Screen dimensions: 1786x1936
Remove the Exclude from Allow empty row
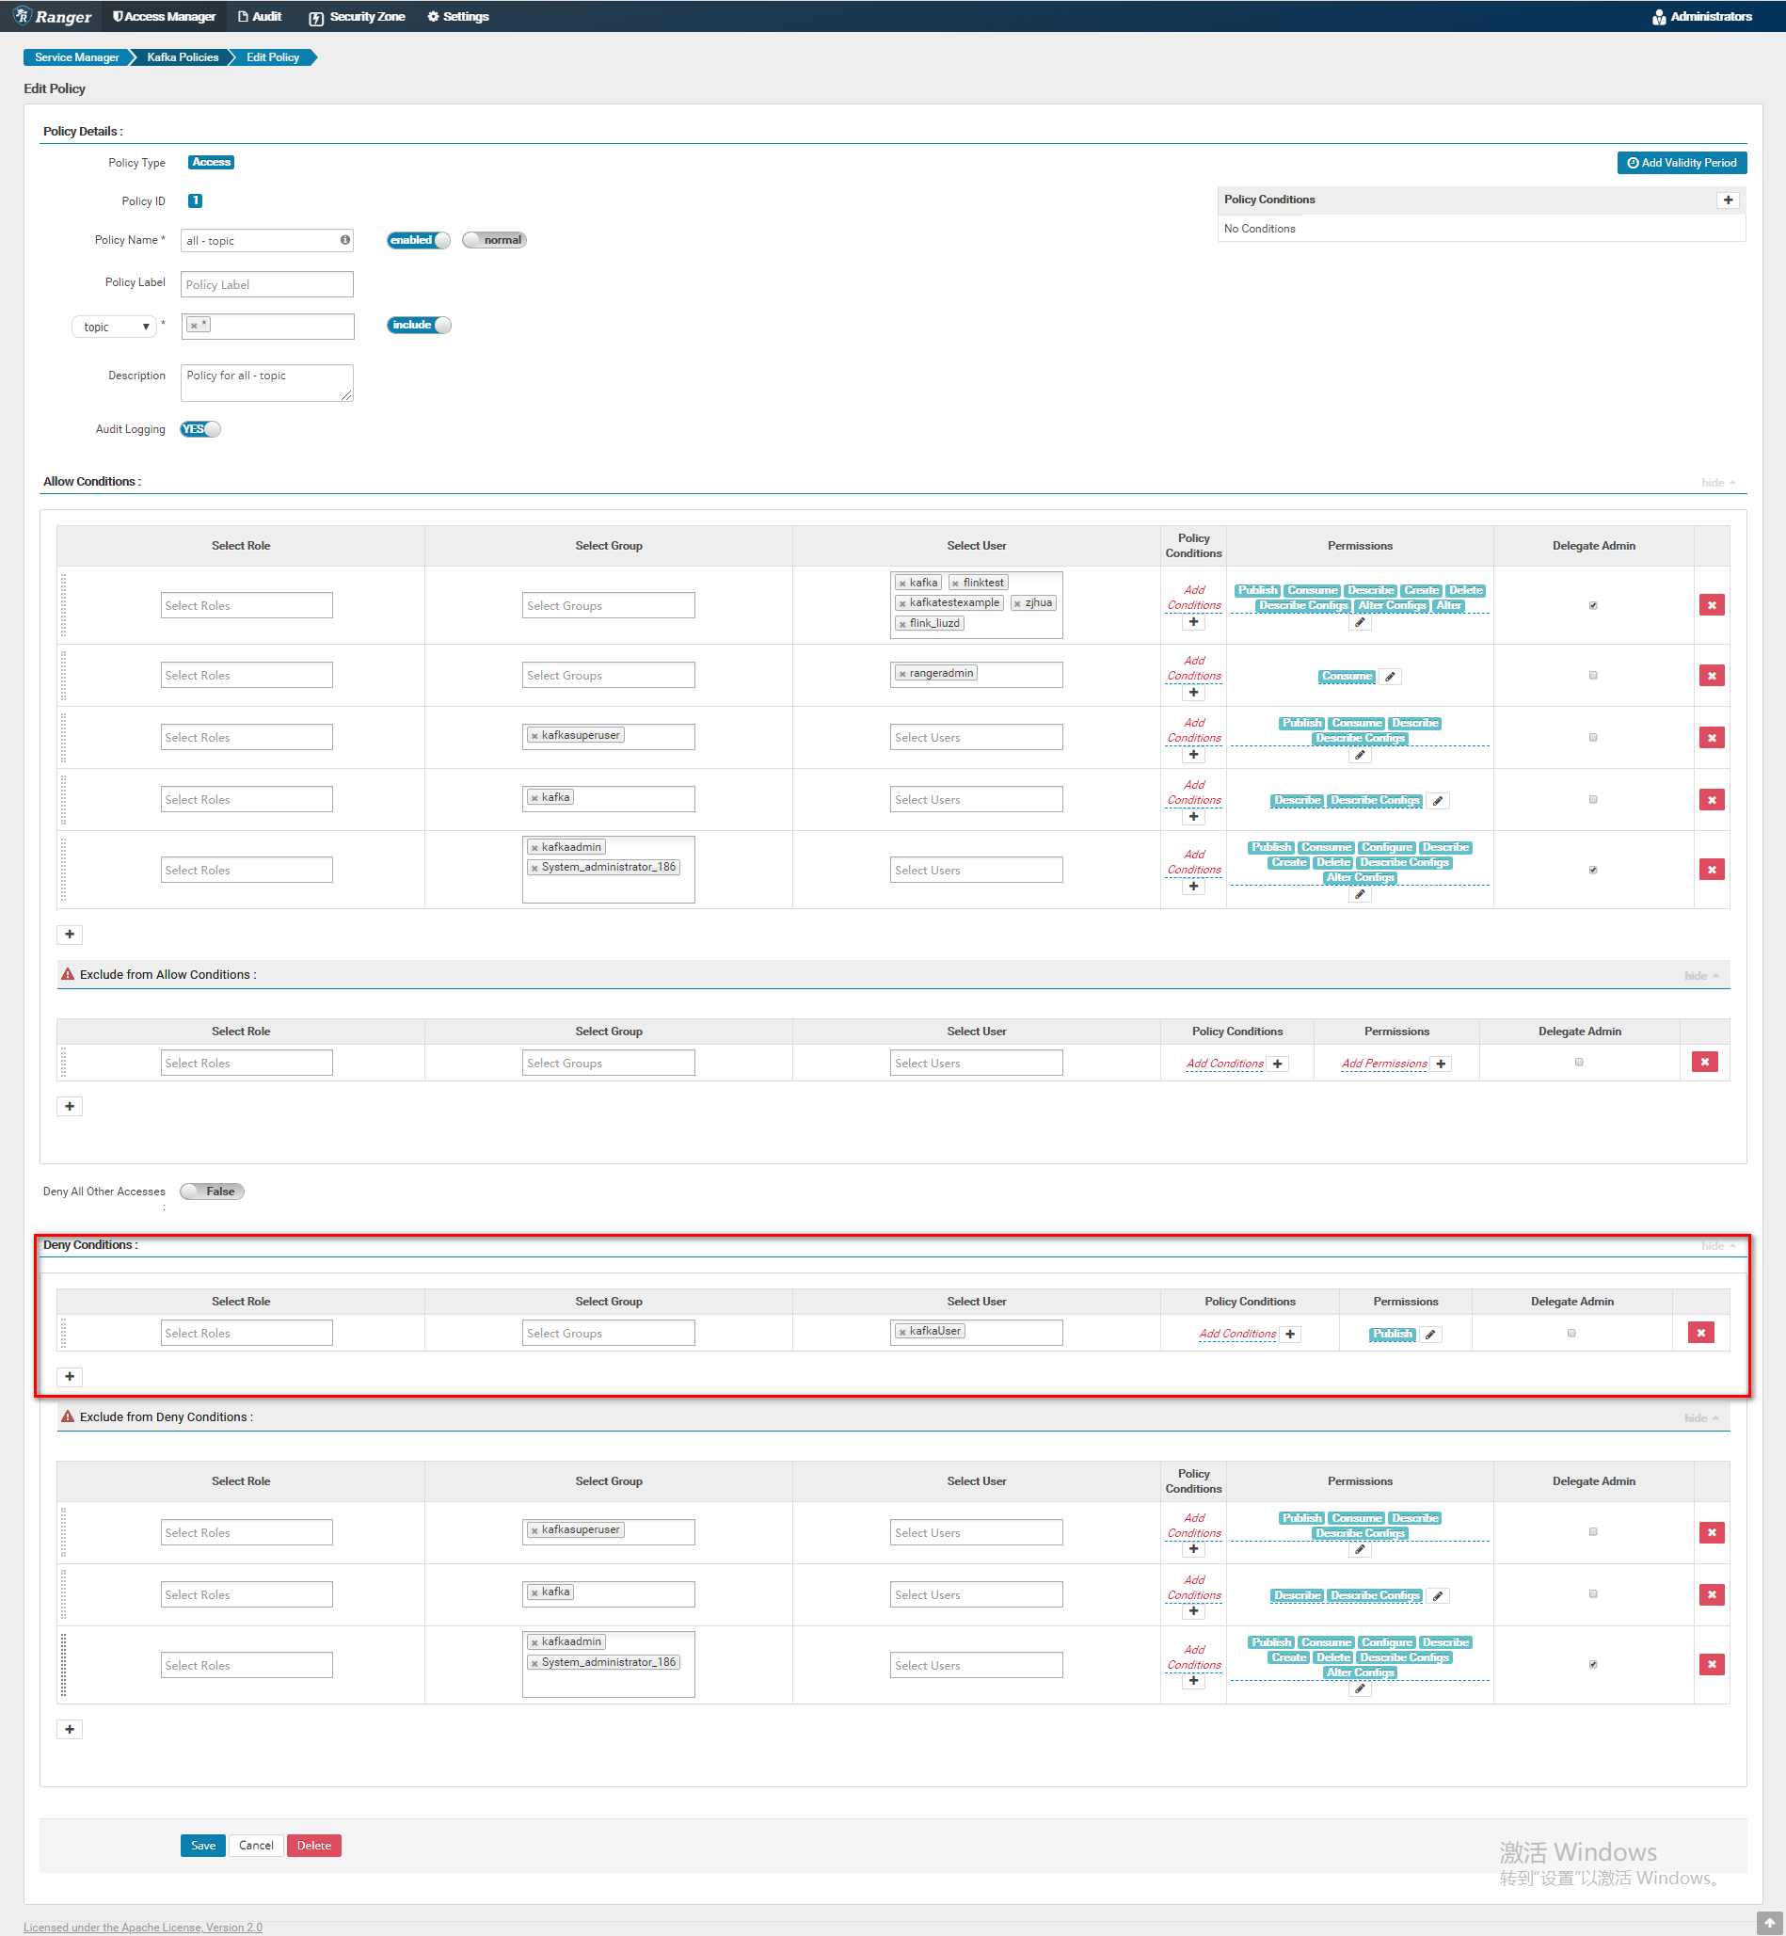(1705, 1063)
